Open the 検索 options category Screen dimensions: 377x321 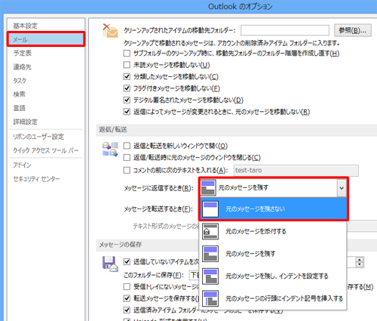[20, 94]
